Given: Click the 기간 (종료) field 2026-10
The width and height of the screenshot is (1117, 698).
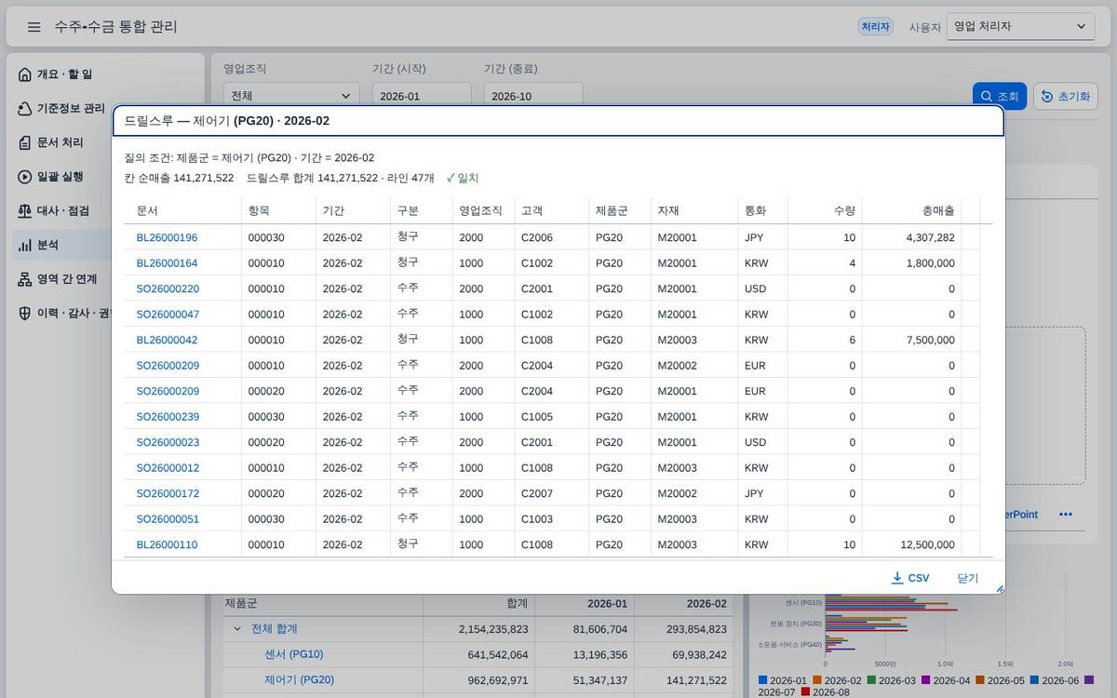Looking at the screenshot, I should pos(533,96).
